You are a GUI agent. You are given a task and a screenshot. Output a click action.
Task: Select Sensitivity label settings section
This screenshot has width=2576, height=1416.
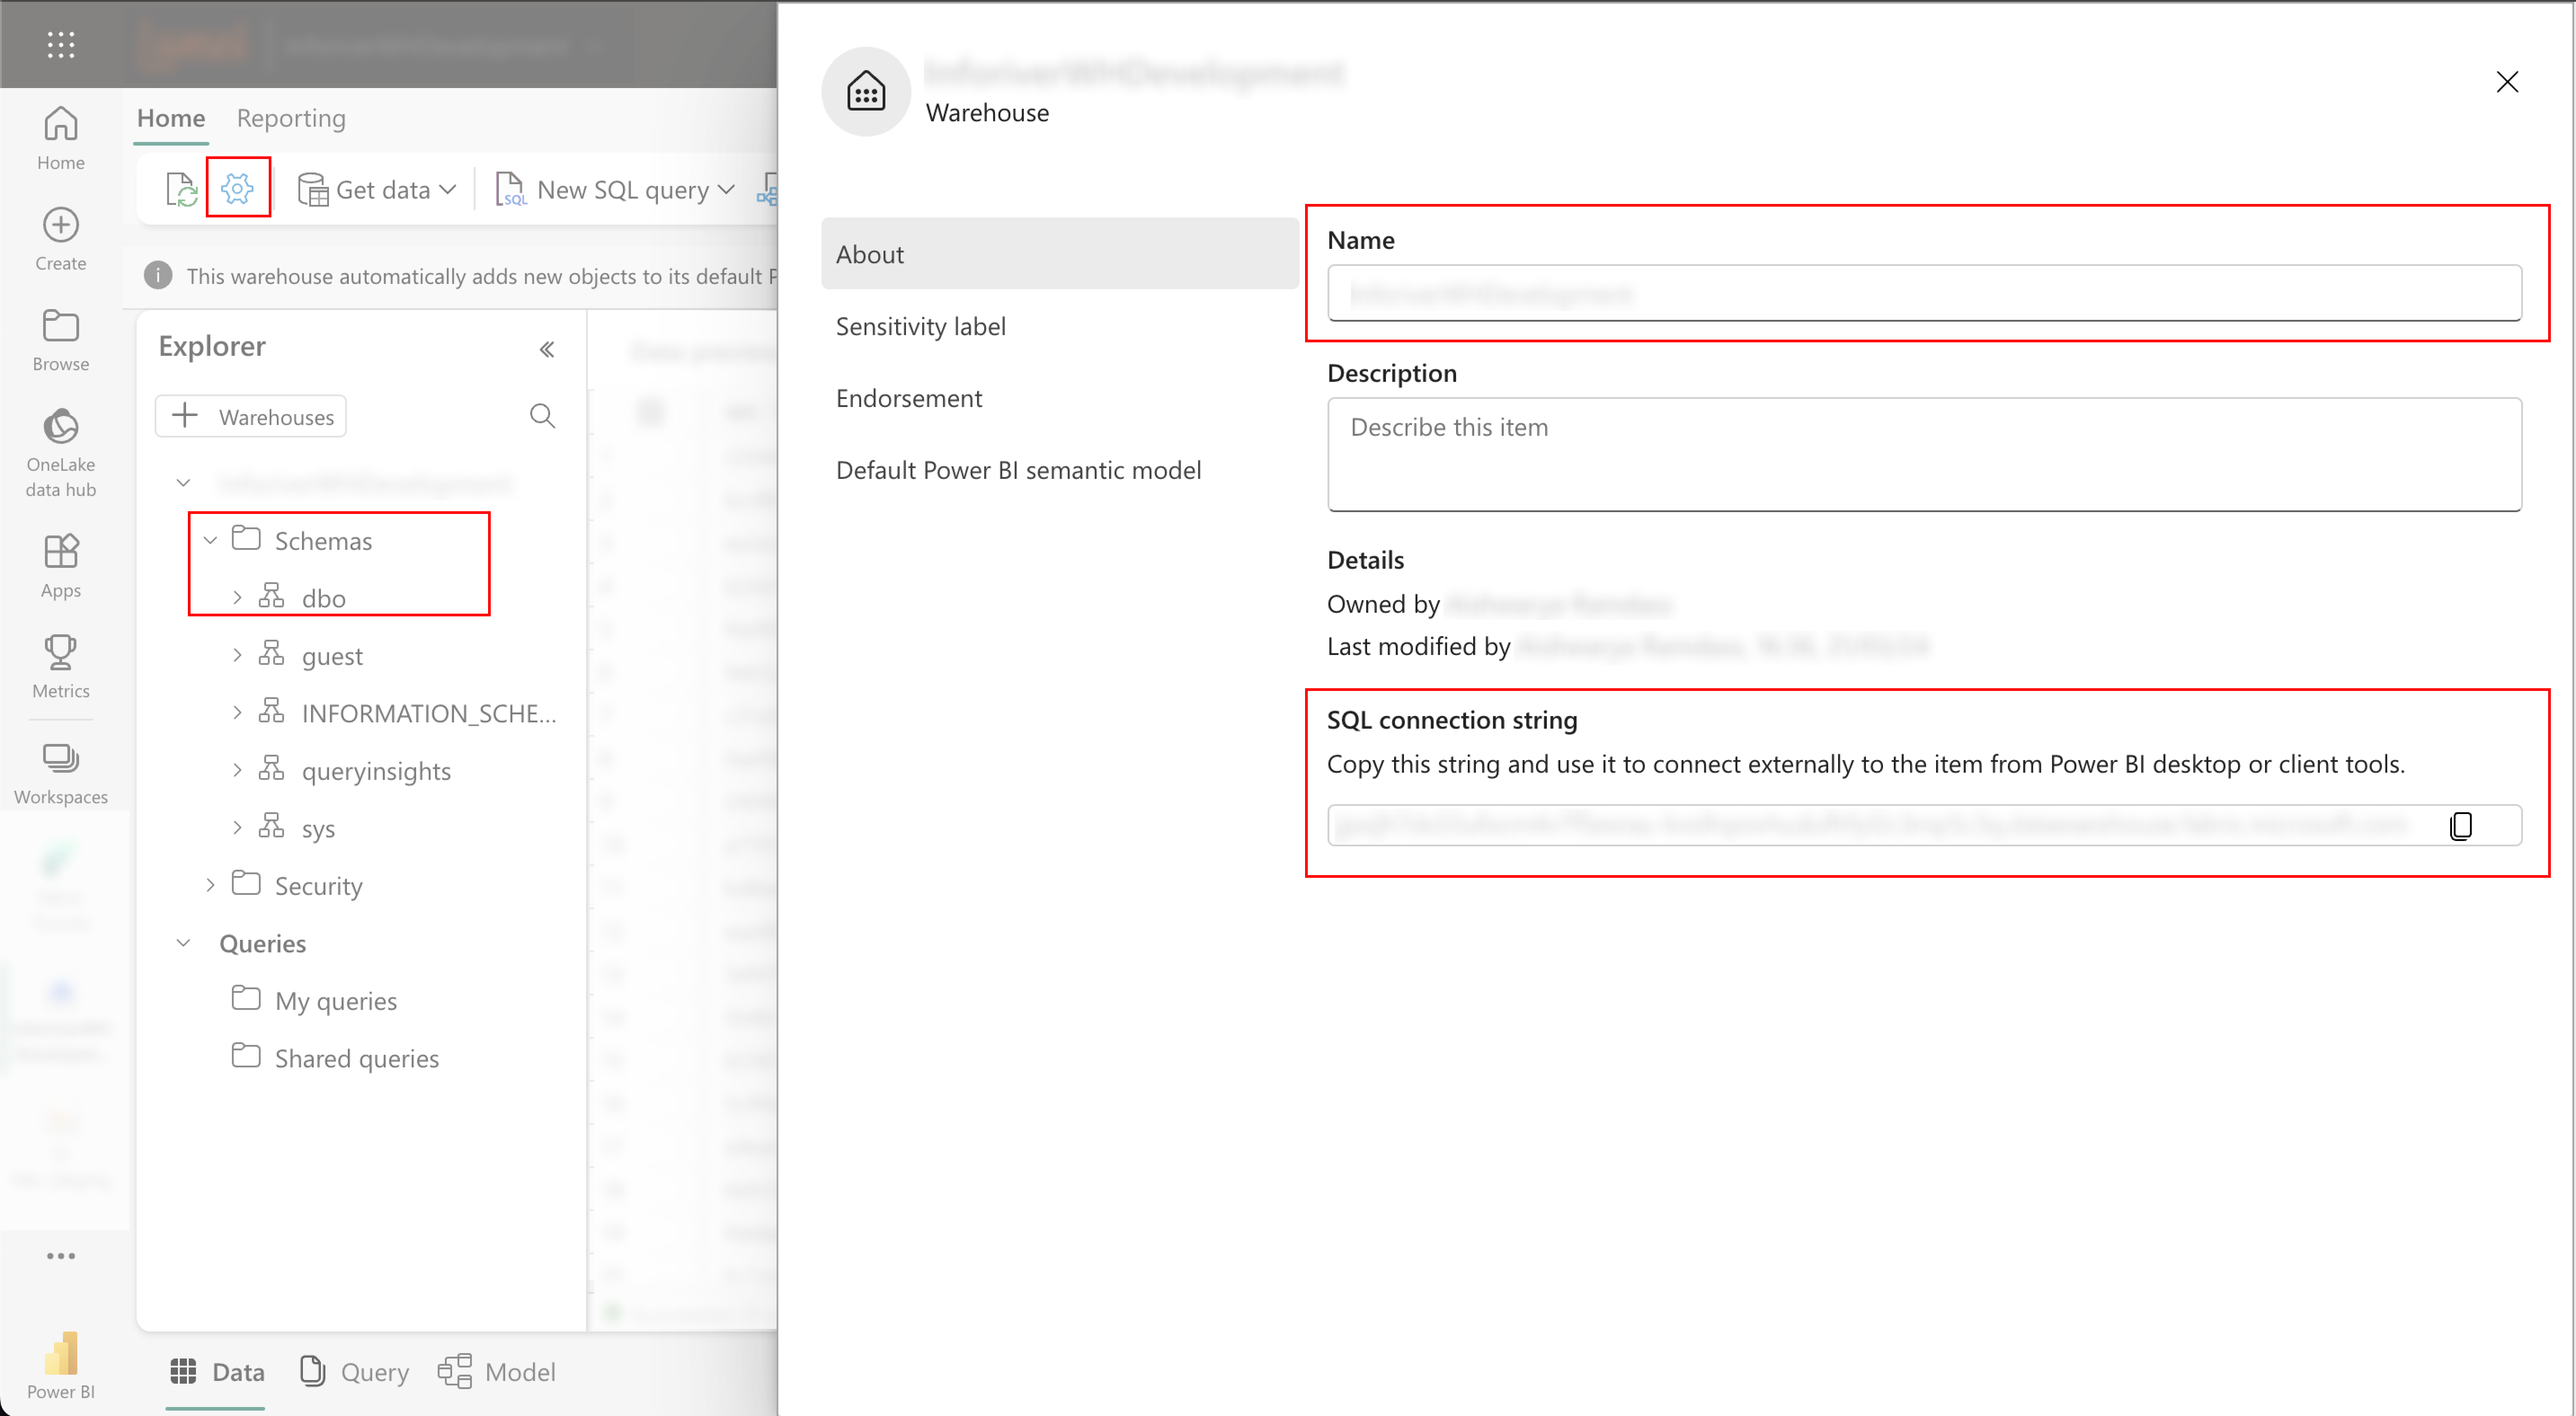920,327
